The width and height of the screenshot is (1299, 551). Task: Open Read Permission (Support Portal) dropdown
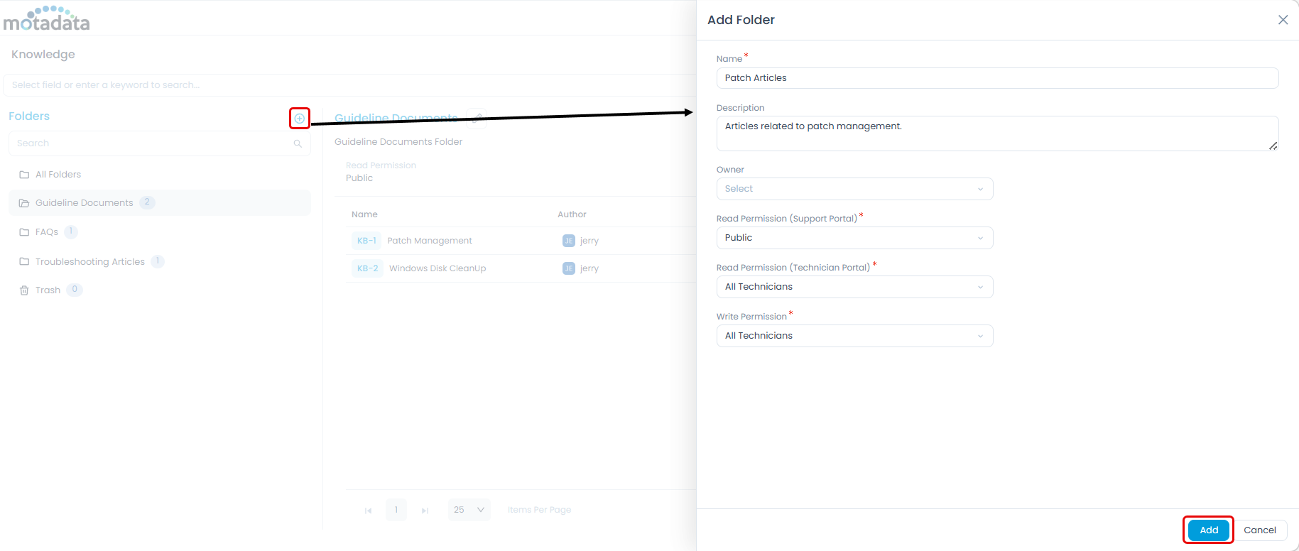tap(854, 238)
